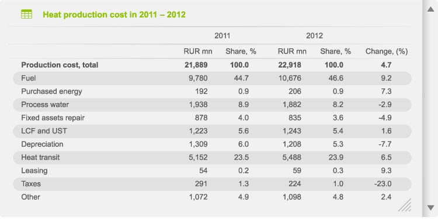Screen dimensions: 438x220
Task: Click the LCF and UST row
Action: click(212, 131)
